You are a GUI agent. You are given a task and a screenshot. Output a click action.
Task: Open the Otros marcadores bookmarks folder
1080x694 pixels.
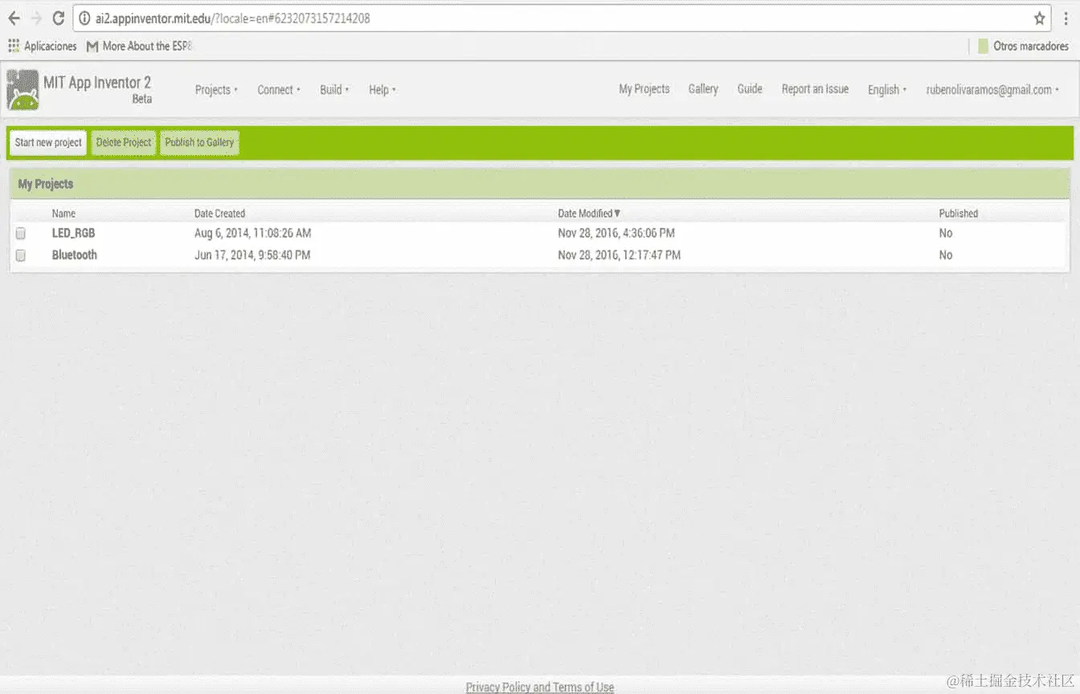(1023, 46)
